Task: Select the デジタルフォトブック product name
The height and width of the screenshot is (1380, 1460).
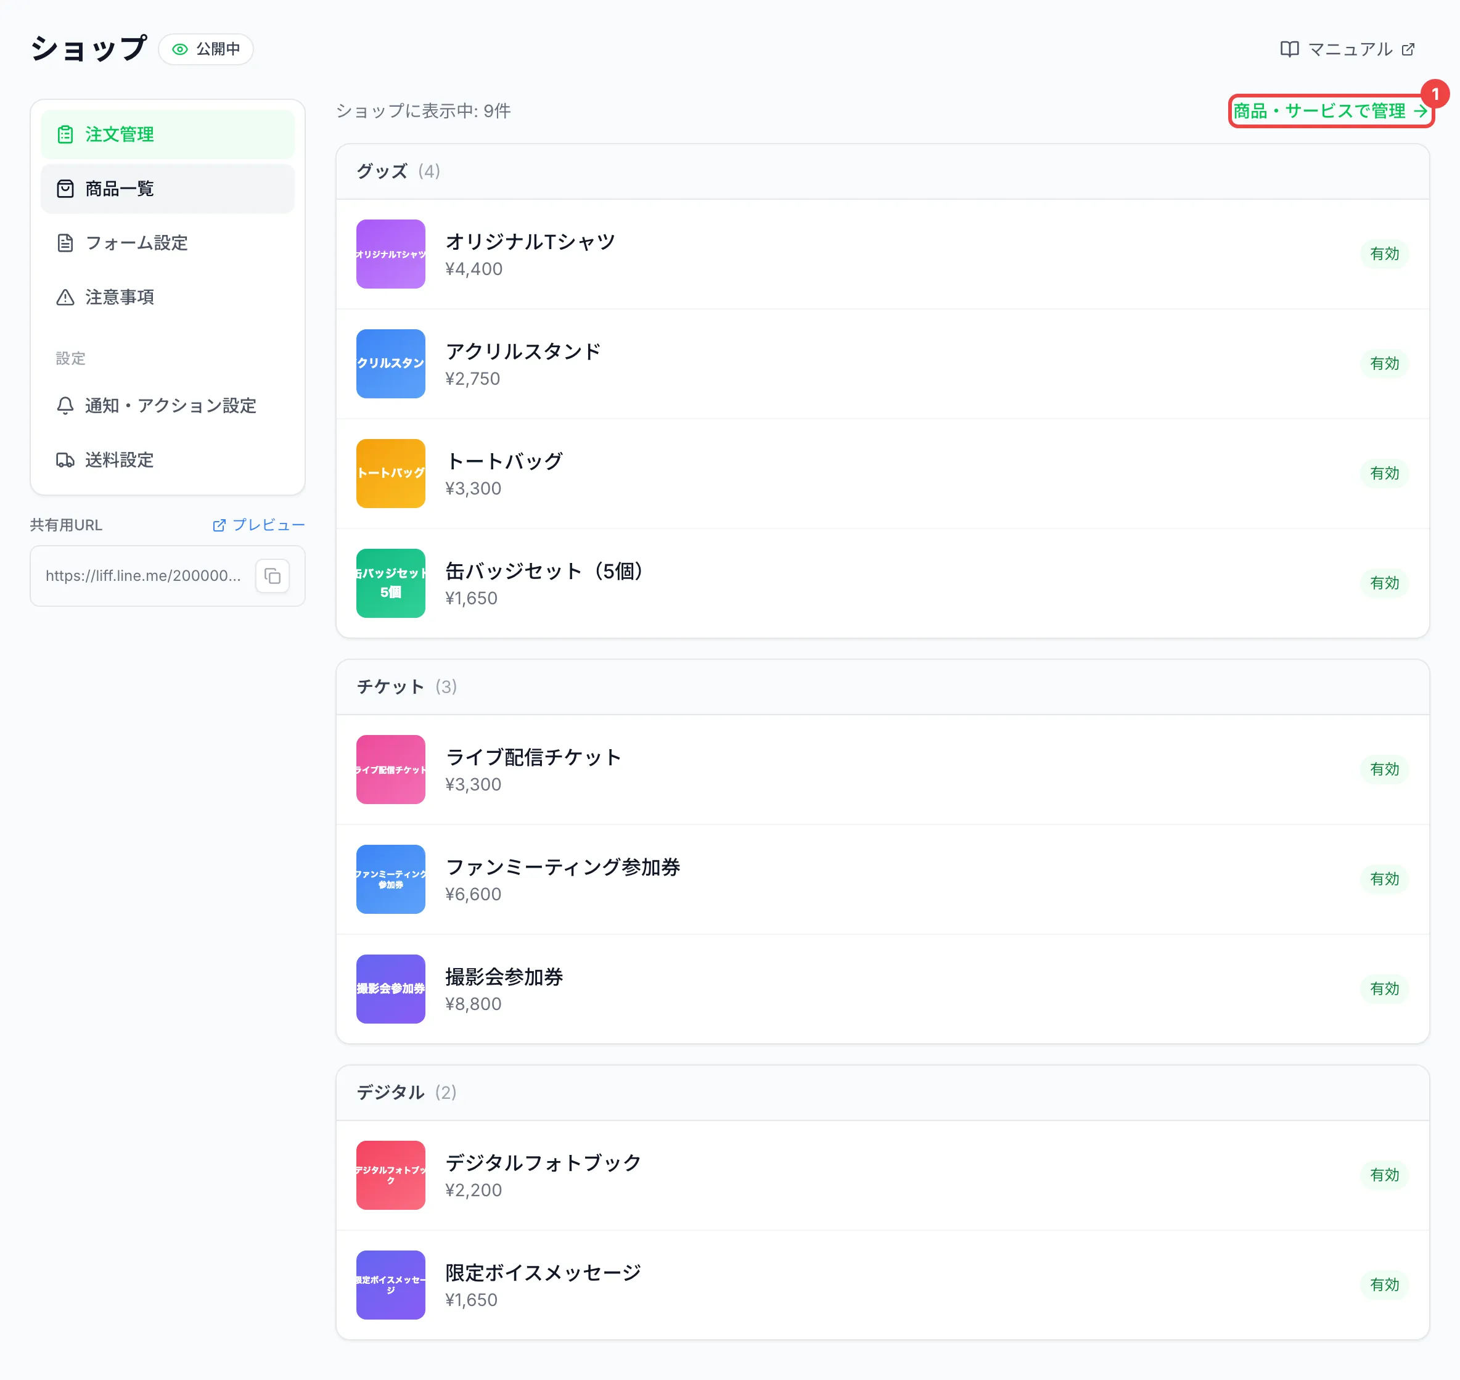Action: coord(544,1163)
